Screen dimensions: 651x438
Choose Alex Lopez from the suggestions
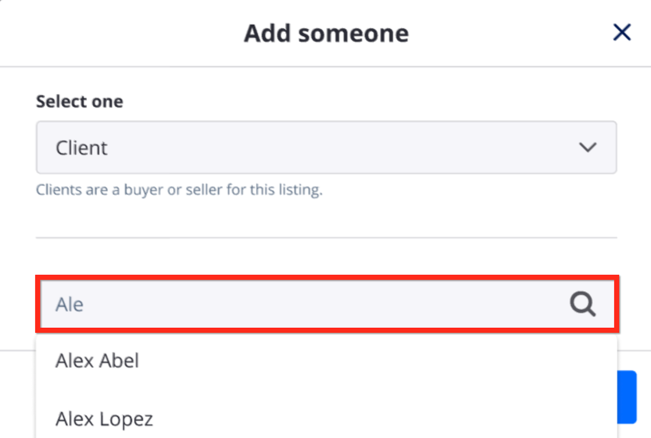pyautogui.click(x=104, y=419)
